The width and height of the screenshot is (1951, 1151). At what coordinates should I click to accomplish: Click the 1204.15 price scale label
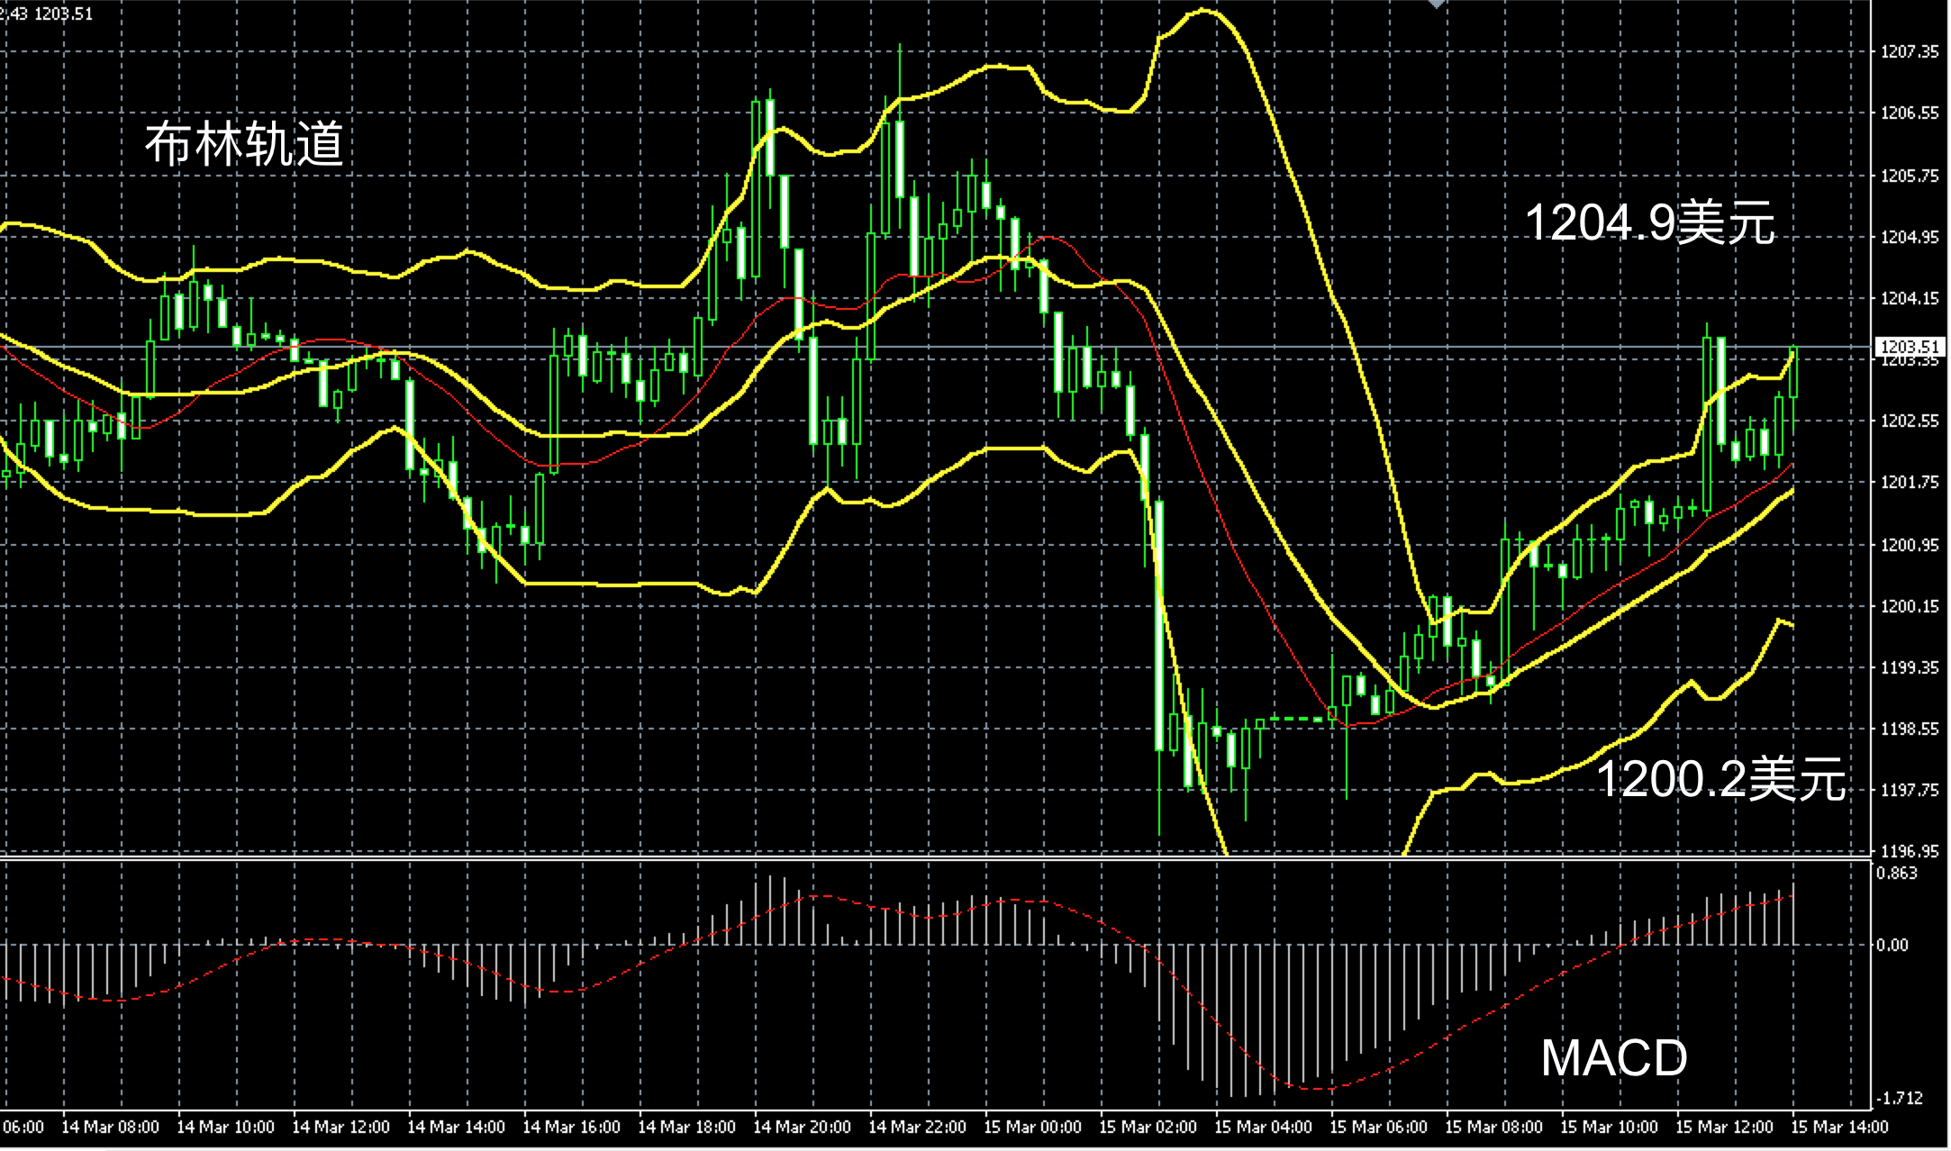coord(1910,298)
